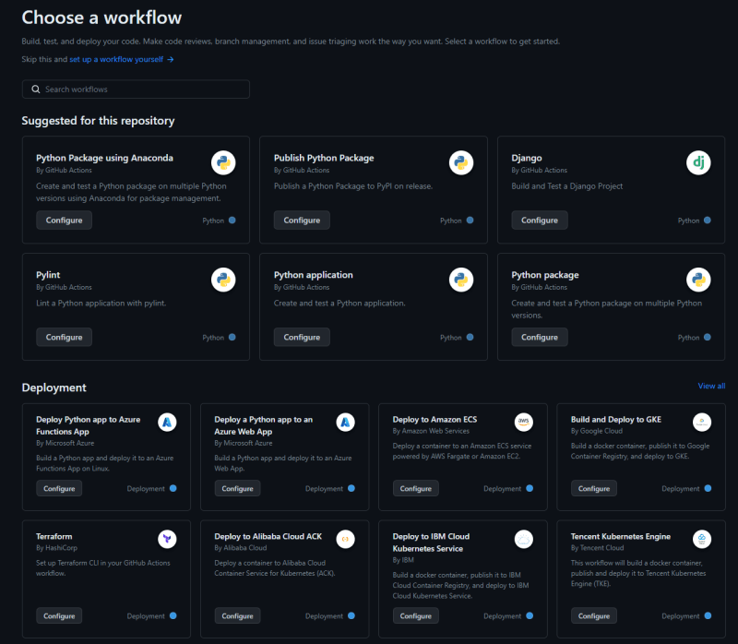This screenshot has width=738, height=644.
Task: Configure the Tencent Kubernetes Engine workflow
Action: point(594,615)
